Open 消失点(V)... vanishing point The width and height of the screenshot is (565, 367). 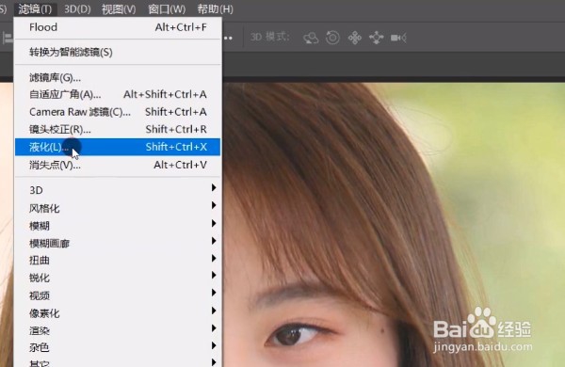[118, 165]
